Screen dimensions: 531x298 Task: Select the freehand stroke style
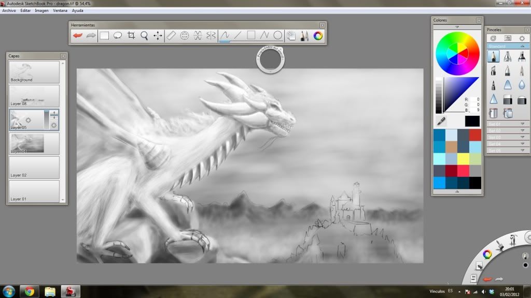[225, 36]
